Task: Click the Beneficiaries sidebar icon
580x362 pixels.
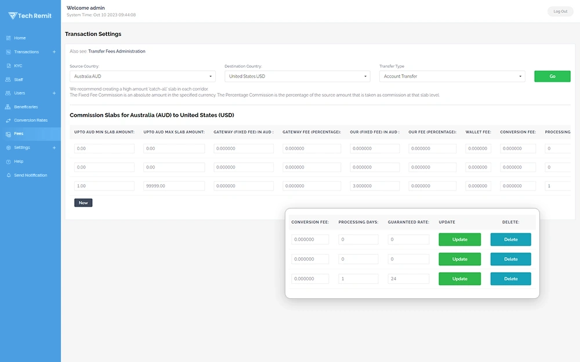Action: click(8, 107)
